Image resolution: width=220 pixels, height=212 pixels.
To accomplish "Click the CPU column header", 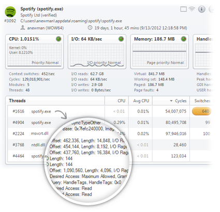I will (x=122, y=101).
